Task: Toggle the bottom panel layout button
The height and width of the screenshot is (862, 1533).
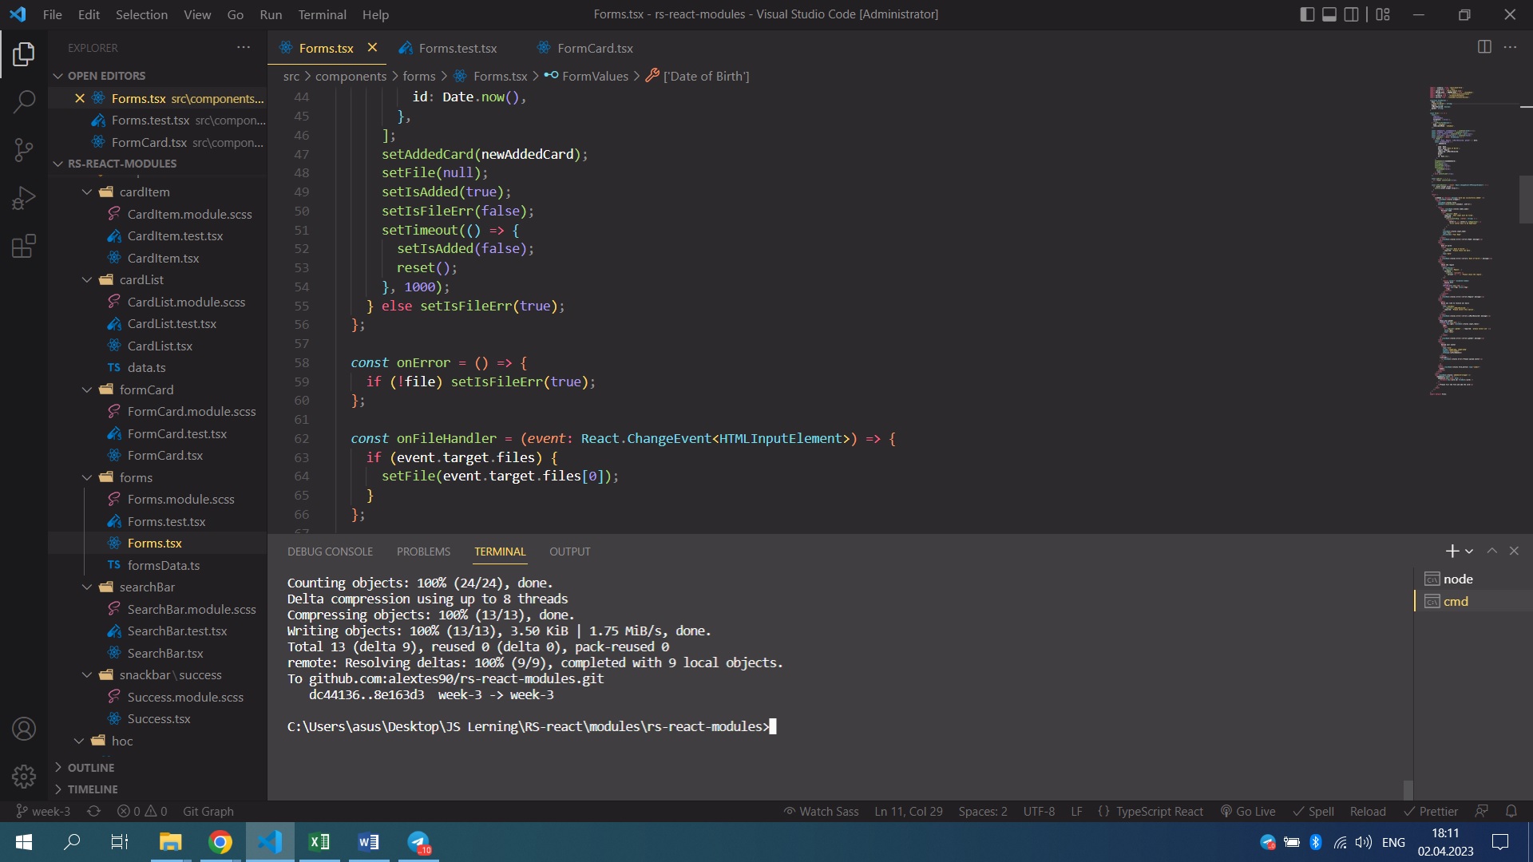Action: click(x=1329, y=14)
